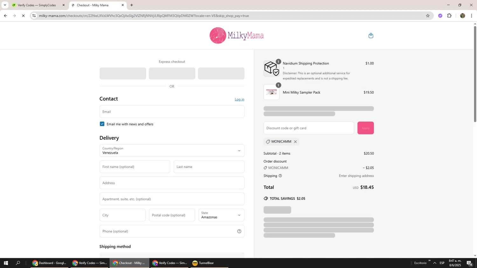Open the cart bag icon
This screenshot has height=268, width=477.
[371, 36]
